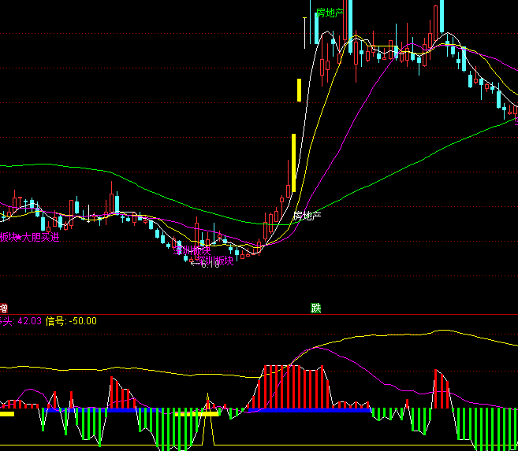Screen dimensions: 518x451
Task: Select the 板块★大胆买进 buy signal label
Action: point(30,237)
